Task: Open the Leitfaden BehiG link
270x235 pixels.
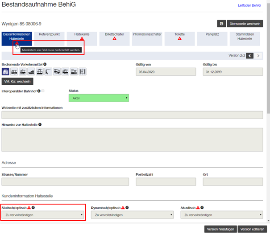Action: pos(249,5)
